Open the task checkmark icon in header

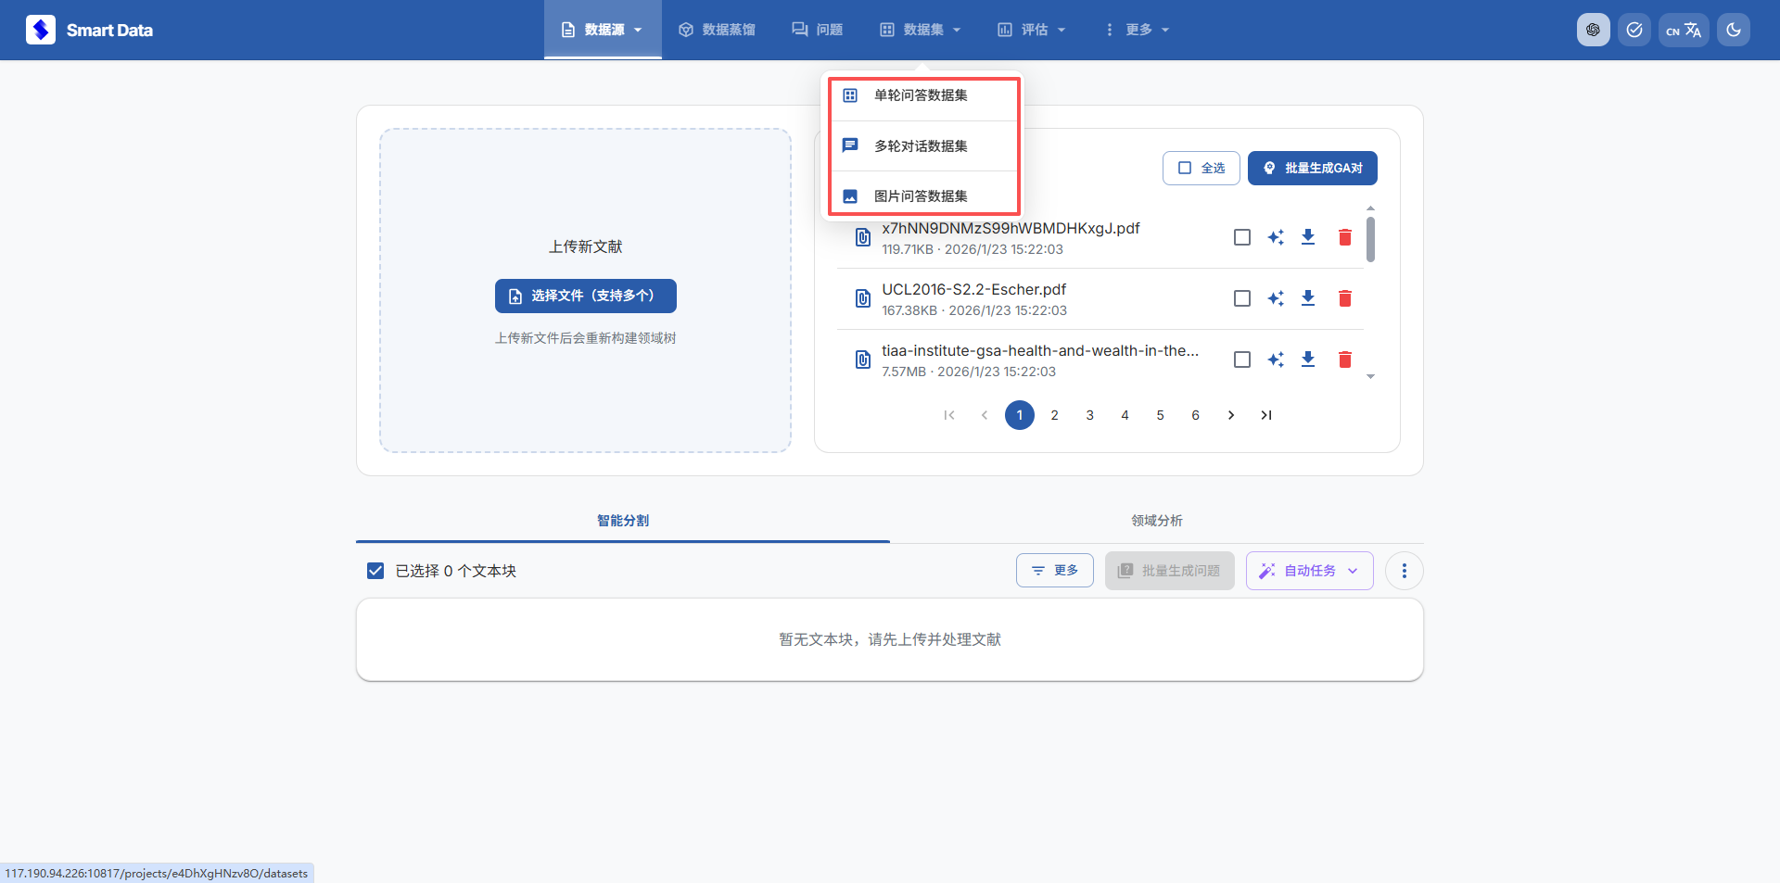click(x=1634, y=30)
